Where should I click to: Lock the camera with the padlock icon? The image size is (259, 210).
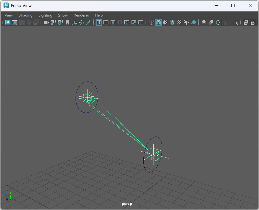tap(53, 23)
